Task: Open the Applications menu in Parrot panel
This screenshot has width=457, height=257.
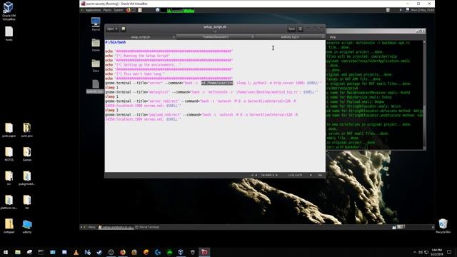Action: (x=93, y=10)
